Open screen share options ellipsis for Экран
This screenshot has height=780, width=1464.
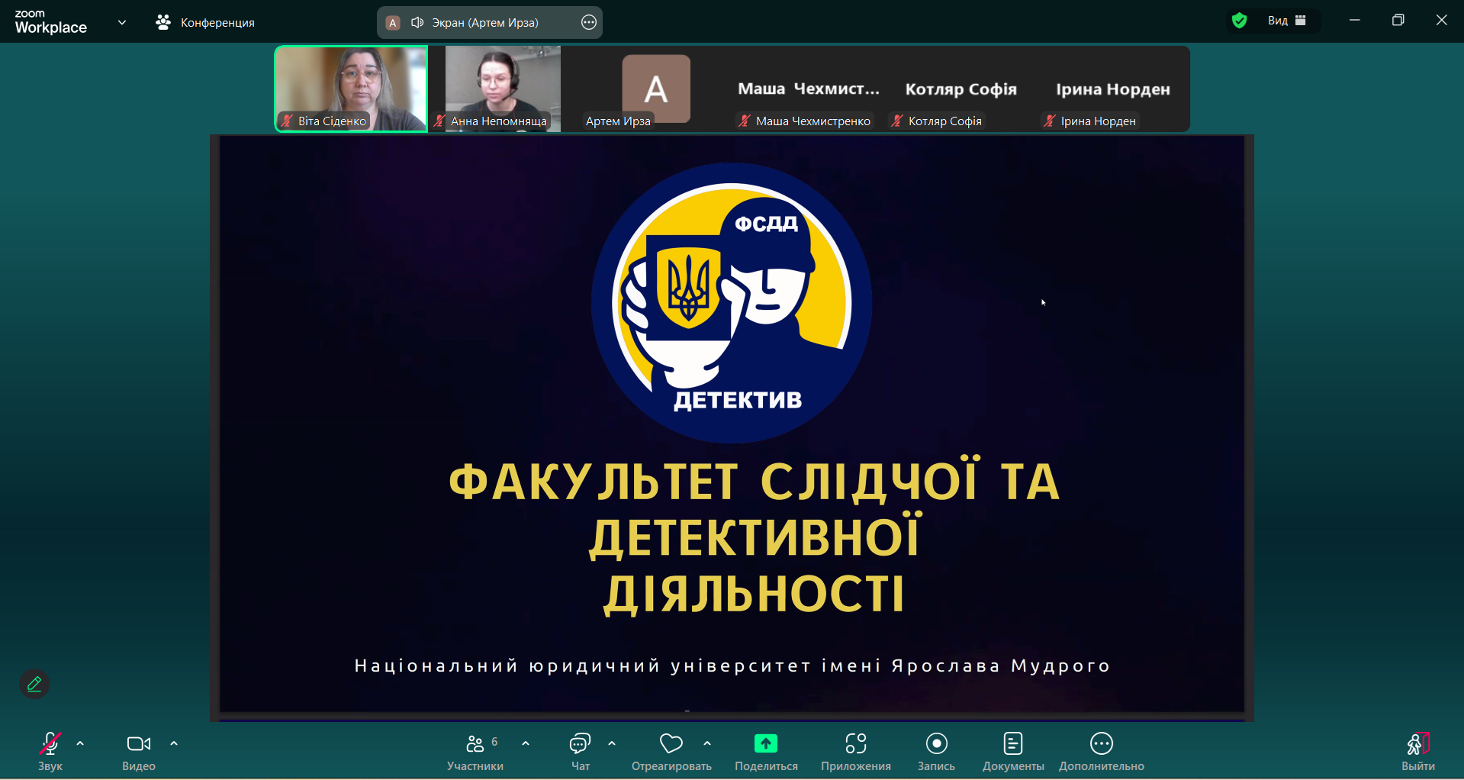(x=589, y=22)
